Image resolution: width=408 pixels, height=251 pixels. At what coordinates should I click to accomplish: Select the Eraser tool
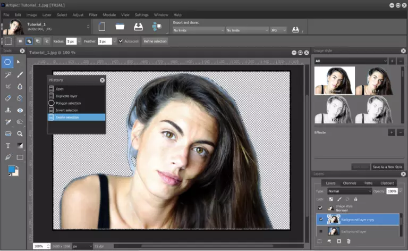pos(8,98)
